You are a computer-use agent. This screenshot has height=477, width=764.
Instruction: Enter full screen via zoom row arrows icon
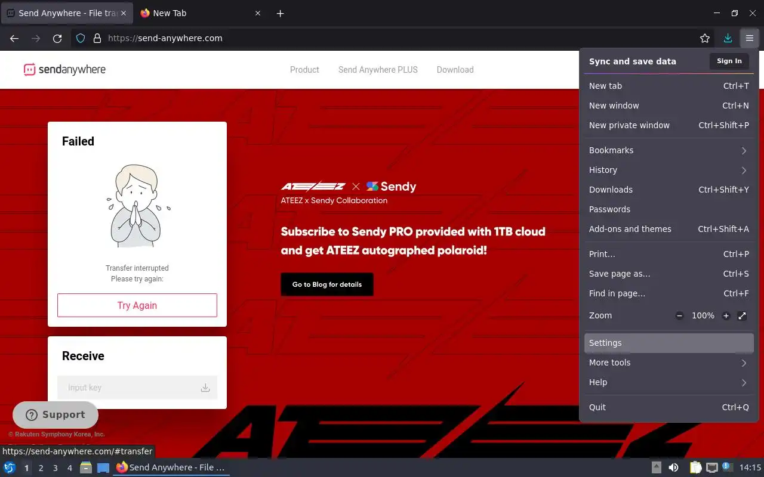click(x=742, y=316)
